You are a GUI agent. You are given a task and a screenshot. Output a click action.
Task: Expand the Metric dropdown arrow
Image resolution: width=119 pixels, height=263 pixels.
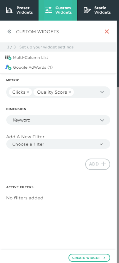102,92
